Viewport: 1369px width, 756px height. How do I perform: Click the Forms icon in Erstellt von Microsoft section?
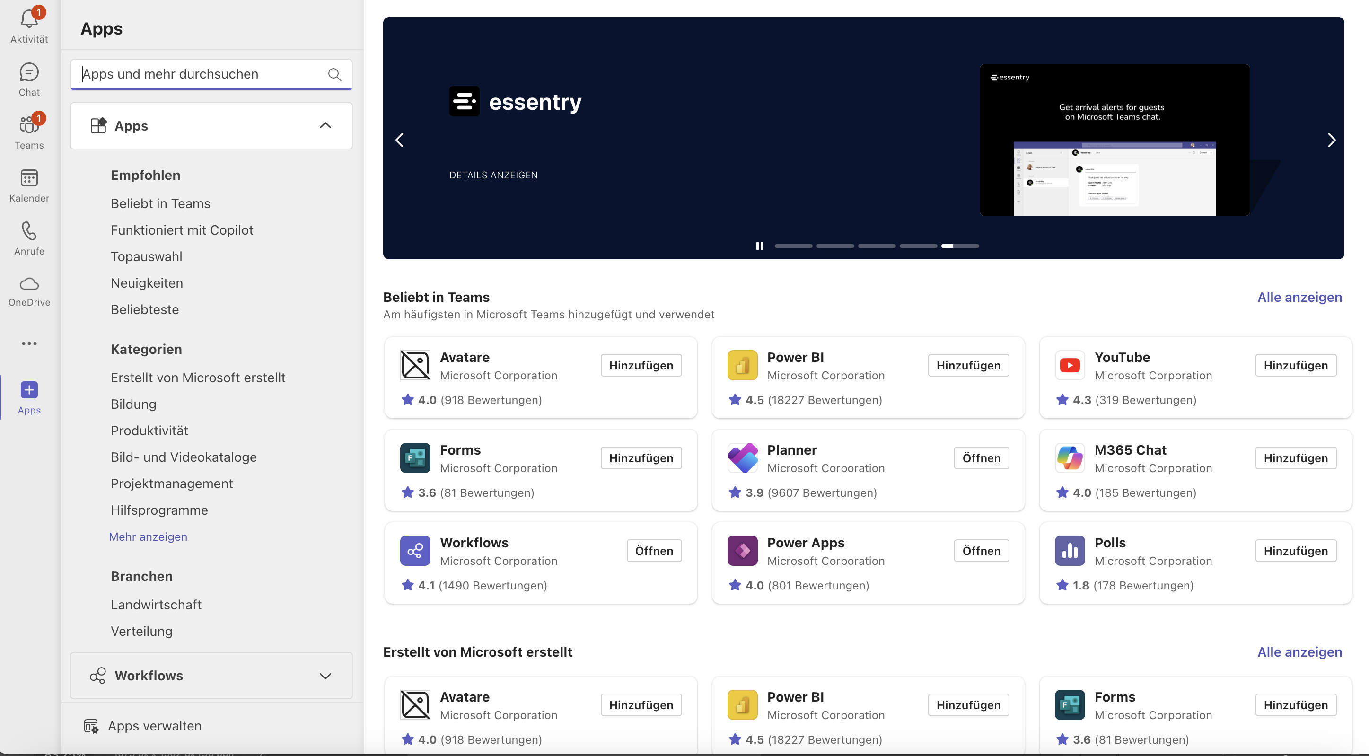click(x=1070, y=705)
